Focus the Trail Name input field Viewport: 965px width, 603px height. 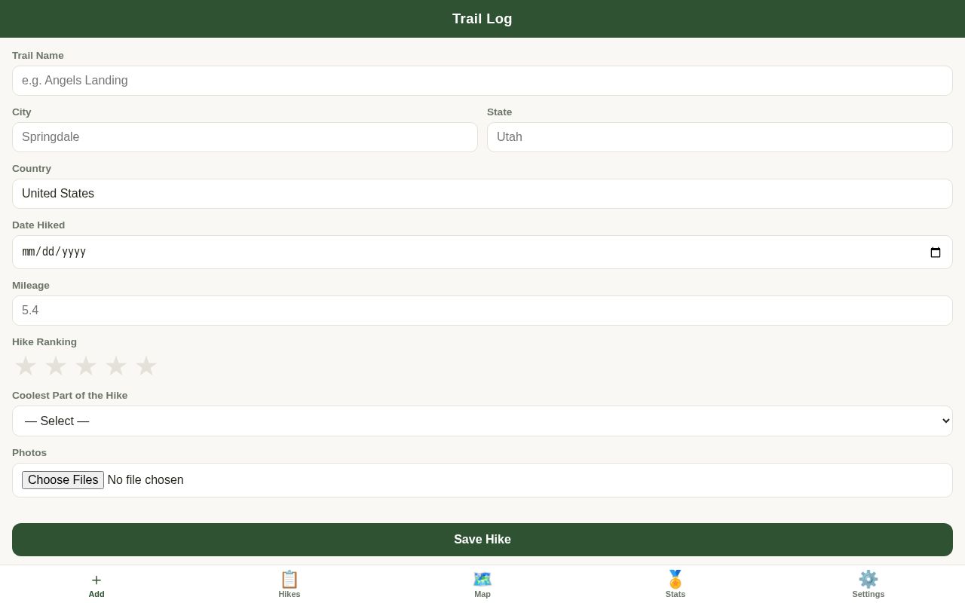pyautogui.click(x=482, y=81)
